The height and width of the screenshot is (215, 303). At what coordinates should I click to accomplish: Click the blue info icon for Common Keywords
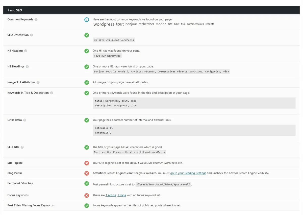[87, 20]
